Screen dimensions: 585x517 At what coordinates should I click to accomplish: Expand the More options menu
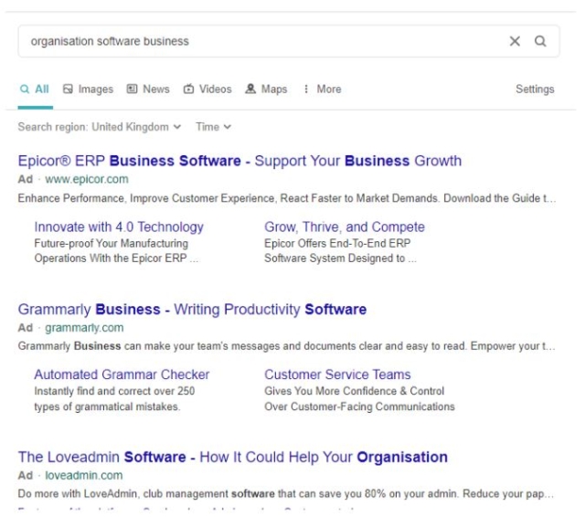point(322,90)
